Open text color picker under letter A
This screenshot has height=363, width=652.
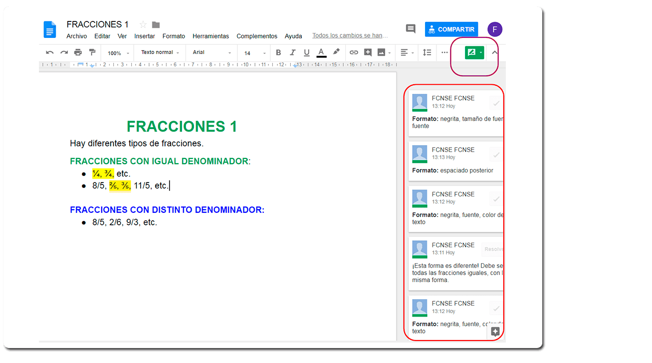point(321,52)
